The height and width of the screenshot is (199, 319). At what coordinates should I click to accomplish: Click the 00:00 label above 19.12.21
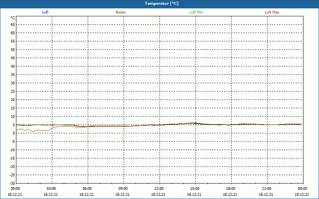(303, 189)
